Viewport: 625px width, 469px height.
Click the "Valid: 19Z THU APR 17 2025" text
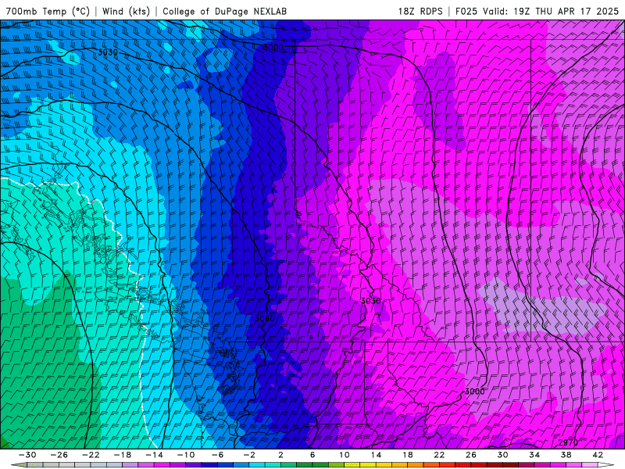551,11
